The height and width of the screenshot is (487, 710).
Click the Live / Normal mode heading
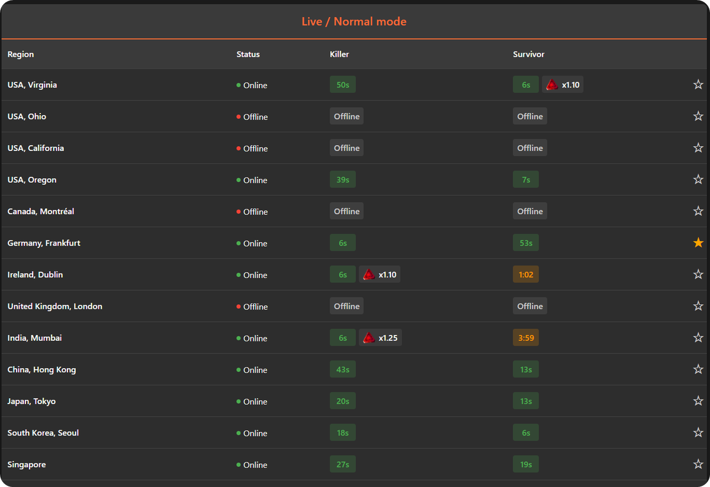[354, 22]
